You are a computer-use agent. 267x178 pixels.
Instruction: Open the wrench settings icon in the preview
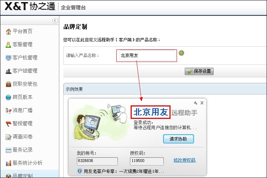click(195, 103)
